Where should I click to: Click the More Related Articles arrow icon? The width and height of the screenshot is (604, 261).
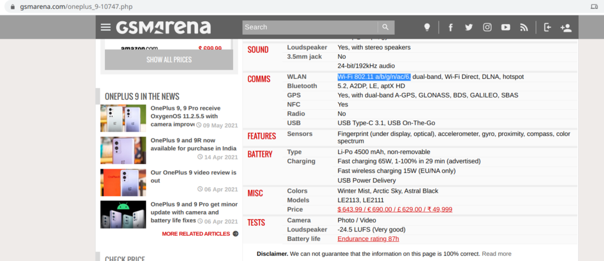click(x=235, y=234)
